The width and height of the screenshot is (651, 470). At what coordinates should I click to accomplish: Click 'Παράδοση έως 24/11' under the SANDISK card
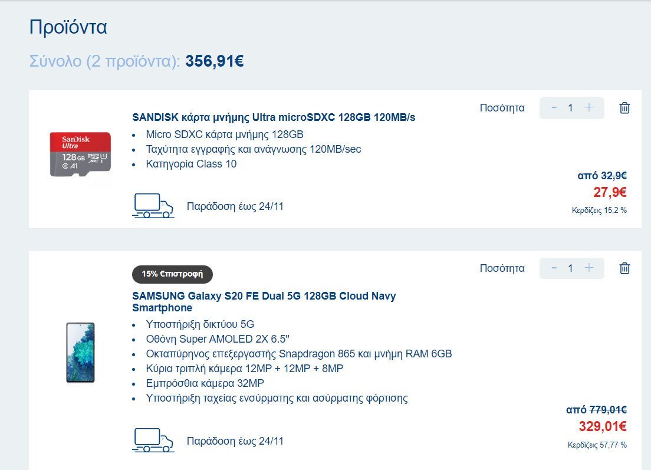235,206
